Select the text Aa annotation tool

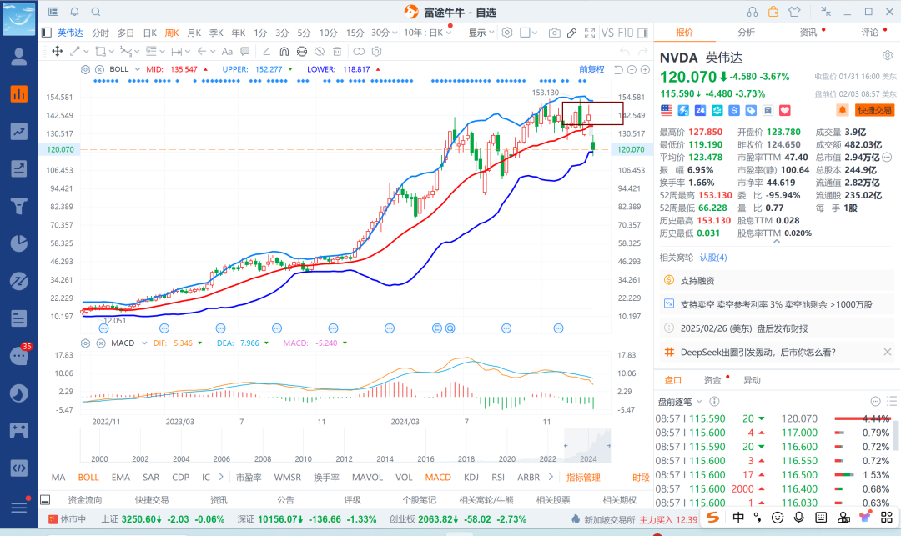point(227,52)
